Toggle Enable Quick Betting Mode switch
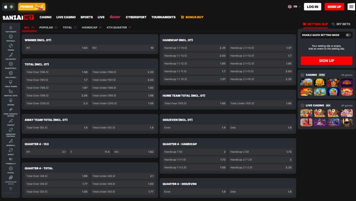This screenshot has width=356, height=201. click(348, 35)
